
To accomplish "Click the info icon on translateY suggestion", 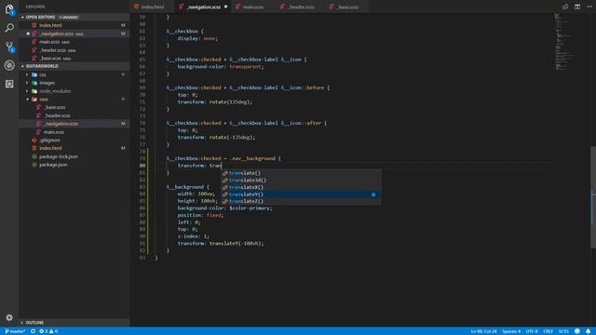I will 373,194.
